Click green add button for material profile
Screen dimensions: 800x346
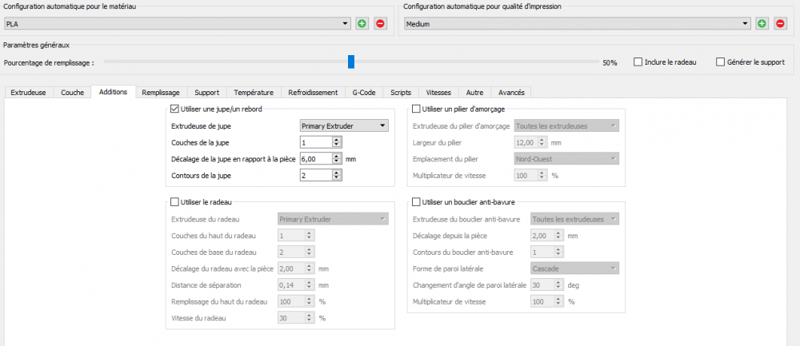point(362,24)
